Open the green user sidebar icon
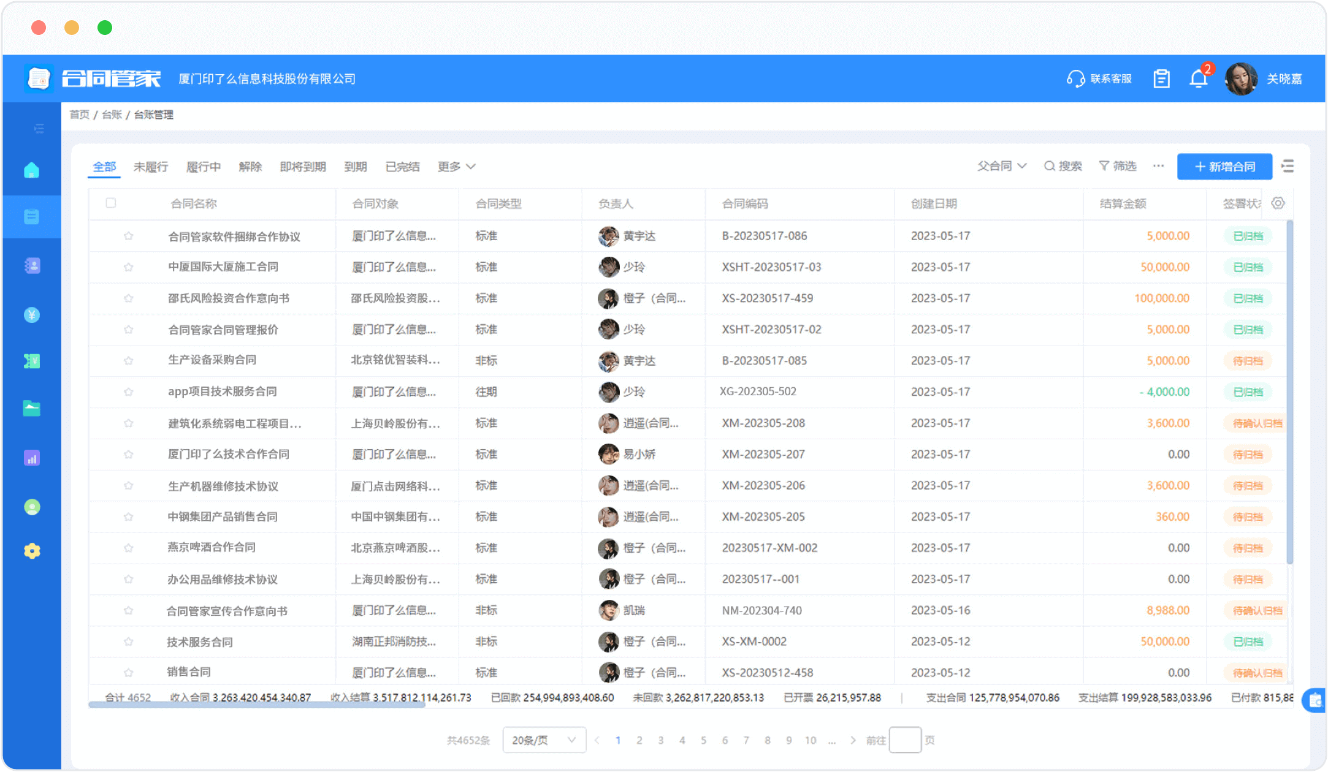The height and width of the screenshot is (772, 1328). point(32,507)
